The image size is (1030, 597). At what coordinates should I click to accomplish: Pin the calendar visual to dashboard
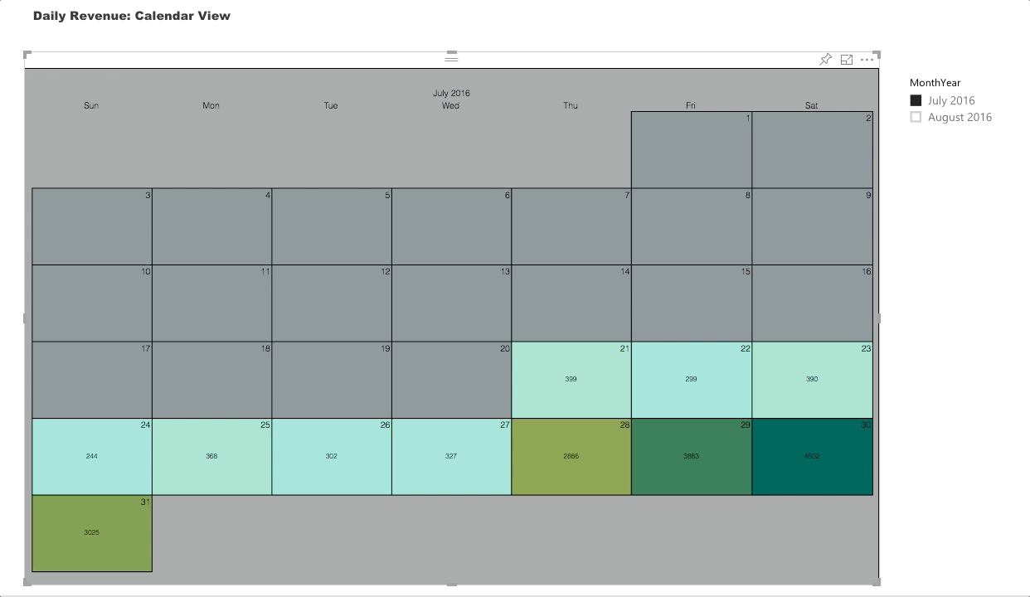(825, 60)
